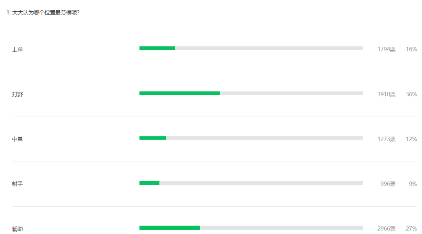
Task: Click the 1794票 vote count
Action: tap(386, 49)
